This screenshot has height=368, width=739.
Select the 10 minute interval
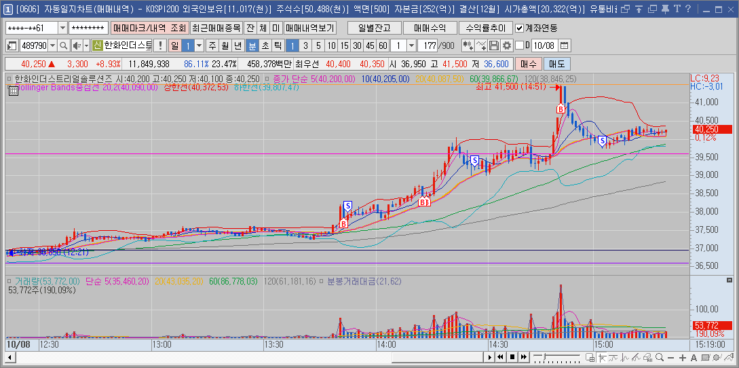point(332,45)
